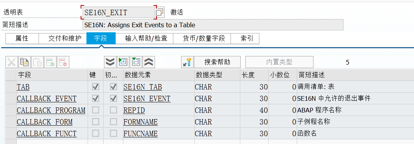Viewport: 414px width, 144px height.
Task: Toggle key checkbox for TAB row
Action: tap(95, 87)
